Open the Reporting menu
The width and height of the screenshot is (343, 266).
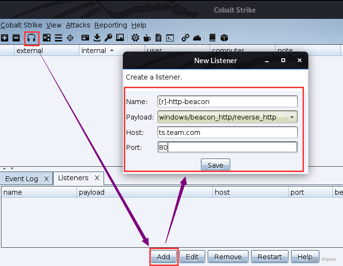tap(111, 25)
